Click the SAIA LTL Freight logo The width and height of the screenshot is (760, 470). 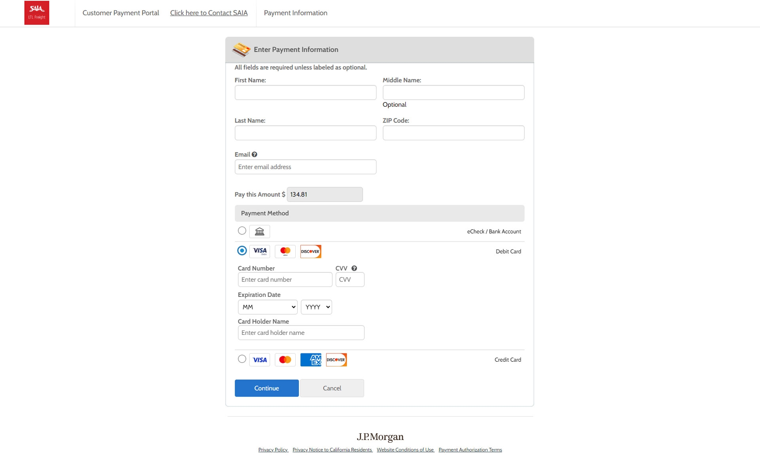coord(37,13)
